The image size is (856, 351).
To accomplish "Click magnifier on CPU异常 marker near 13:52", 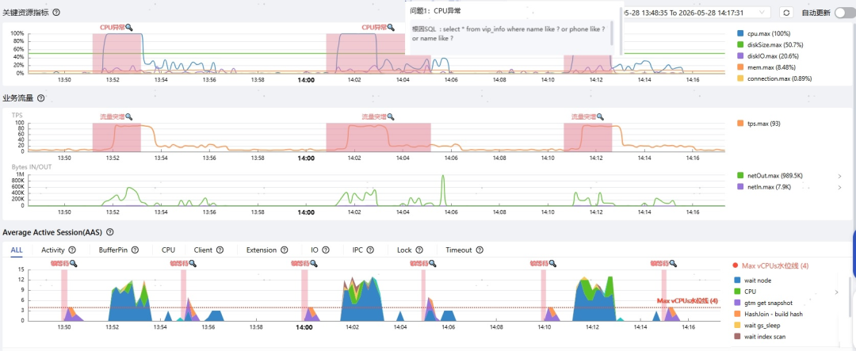I will pyautogui.click(x=129, y=27).
